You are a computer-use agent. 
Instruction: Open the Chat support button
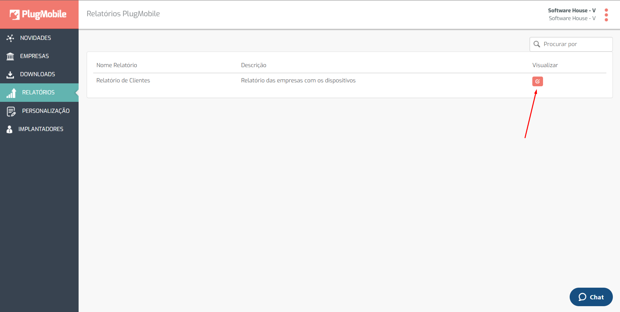point(591,297)
